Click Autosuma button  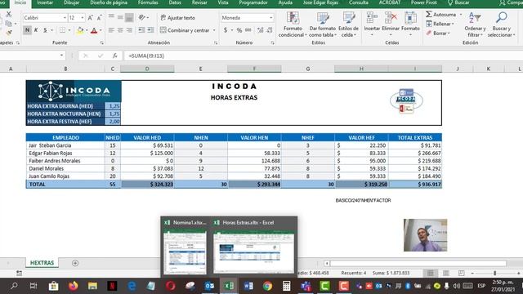tap(441, 15)
